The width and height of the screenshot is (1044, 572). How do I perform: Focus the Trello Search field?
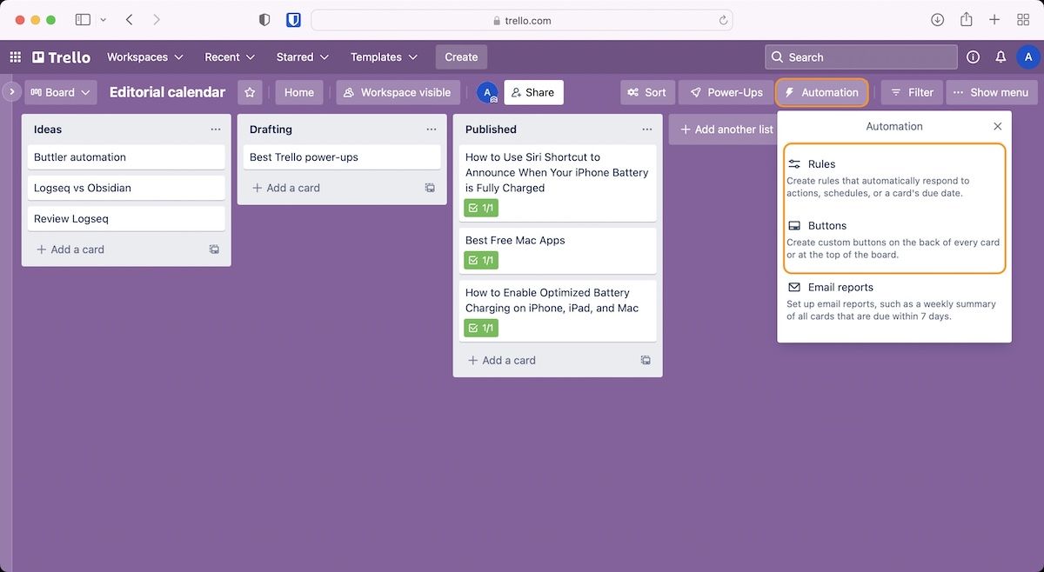[861, 57]
